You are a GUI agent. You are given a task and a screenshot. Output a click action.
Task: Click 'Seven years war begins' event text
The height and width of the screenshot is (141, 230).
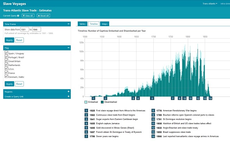pos(107,136)
